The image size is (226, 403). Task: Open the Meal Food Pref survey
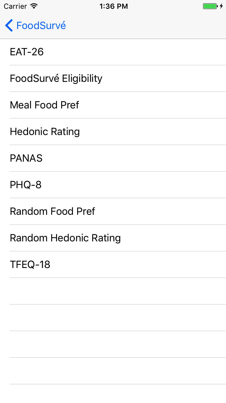click(x=113, y=105)
